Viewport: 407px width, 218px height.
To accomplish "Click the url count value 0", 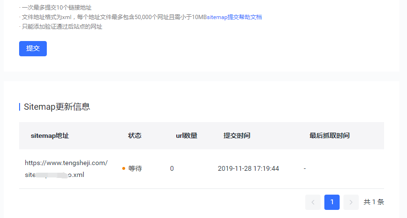I will (x=172, y=168).
